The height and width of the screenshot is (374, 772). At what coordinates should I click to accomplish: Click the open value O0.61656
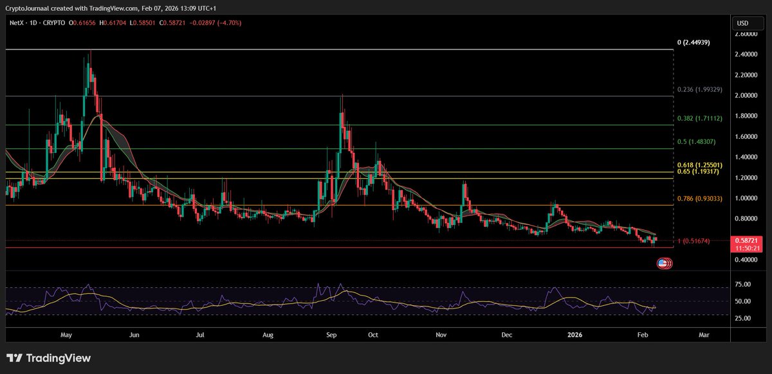[82, 22]
